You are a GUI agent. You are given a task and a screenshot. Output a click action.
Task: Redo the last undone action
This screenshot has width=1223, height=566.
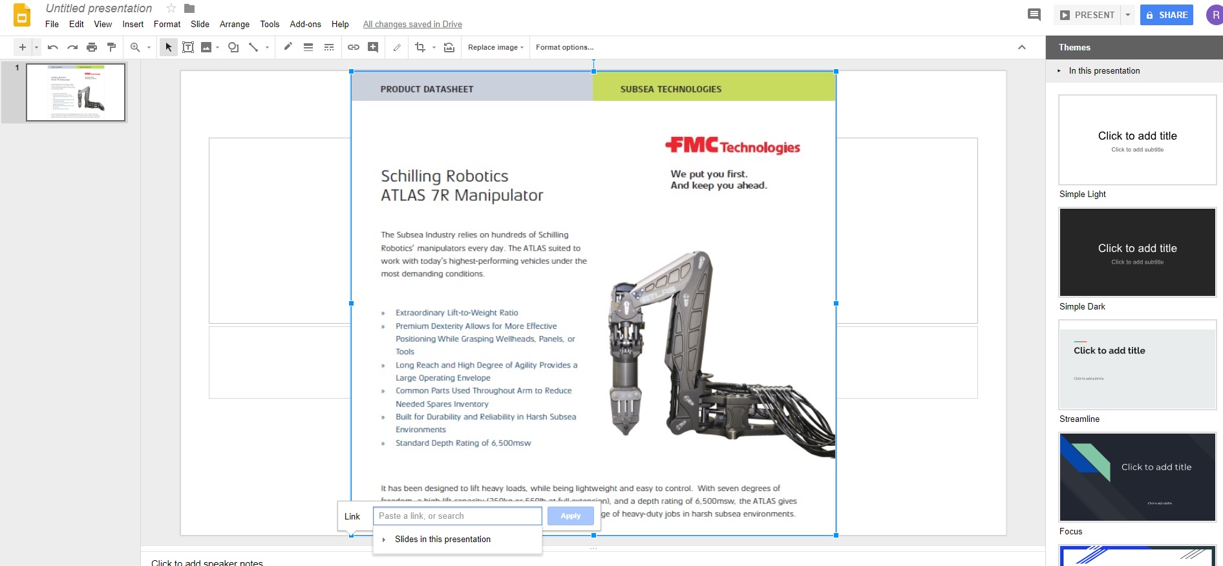pyautogui.click(x=72, y=47)
